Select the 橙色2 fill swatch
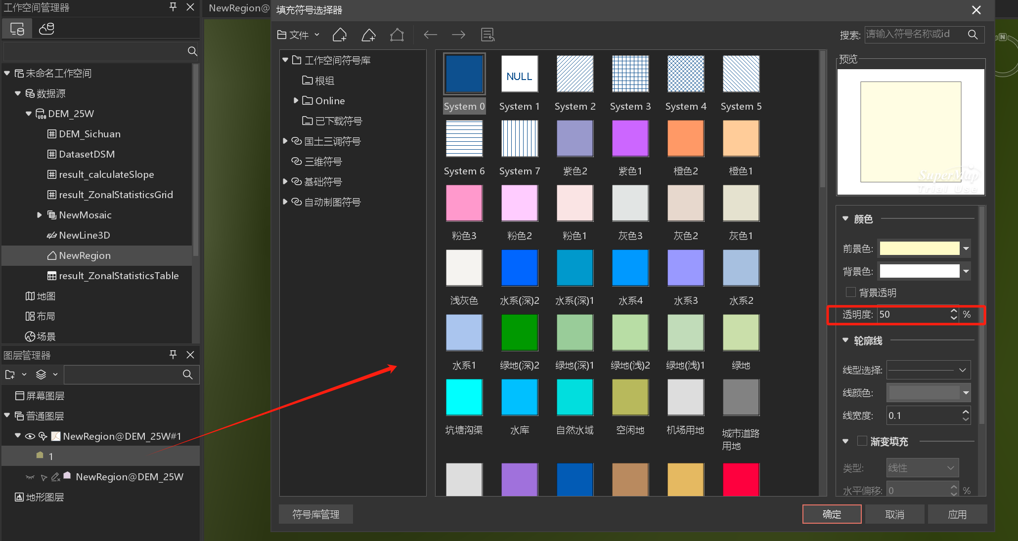Image resolution: width=1018 pixels, height=541 pixels. [685, 139]
